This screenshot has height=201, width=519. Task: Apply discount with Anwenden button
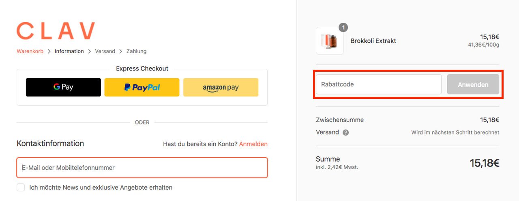pyautogui.click(x=473, y=84)
